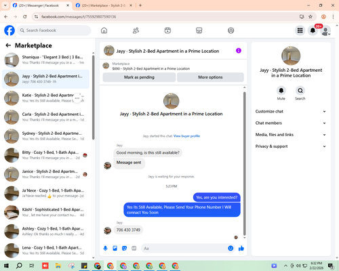This screenshot has height=271, width=339.
Task: Choose a GIF icon in composer
Action: click(x=134, y=249)
